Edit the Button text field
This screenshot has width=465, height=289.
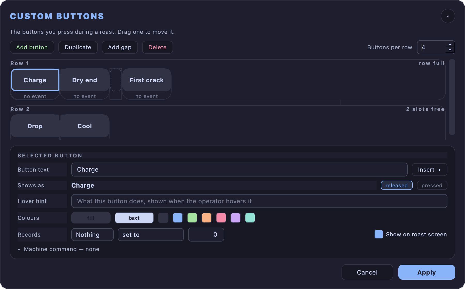[x=239, y=170]
